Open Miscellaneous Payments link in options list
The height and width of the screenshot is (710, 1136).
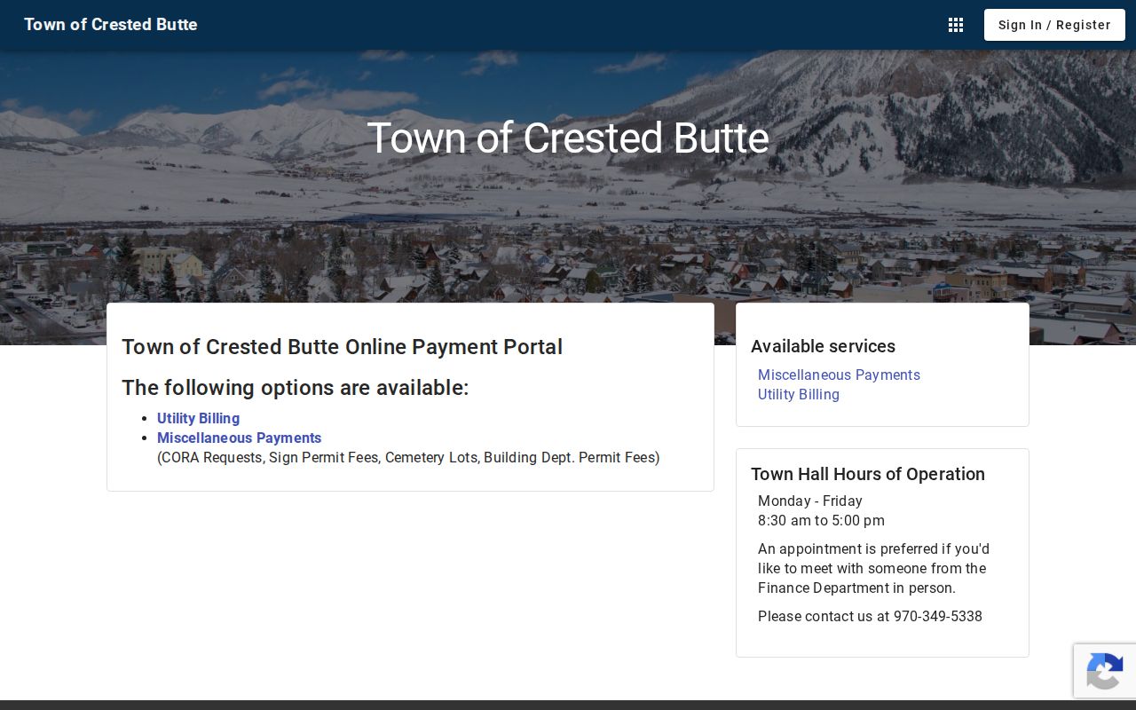[239, 438]
